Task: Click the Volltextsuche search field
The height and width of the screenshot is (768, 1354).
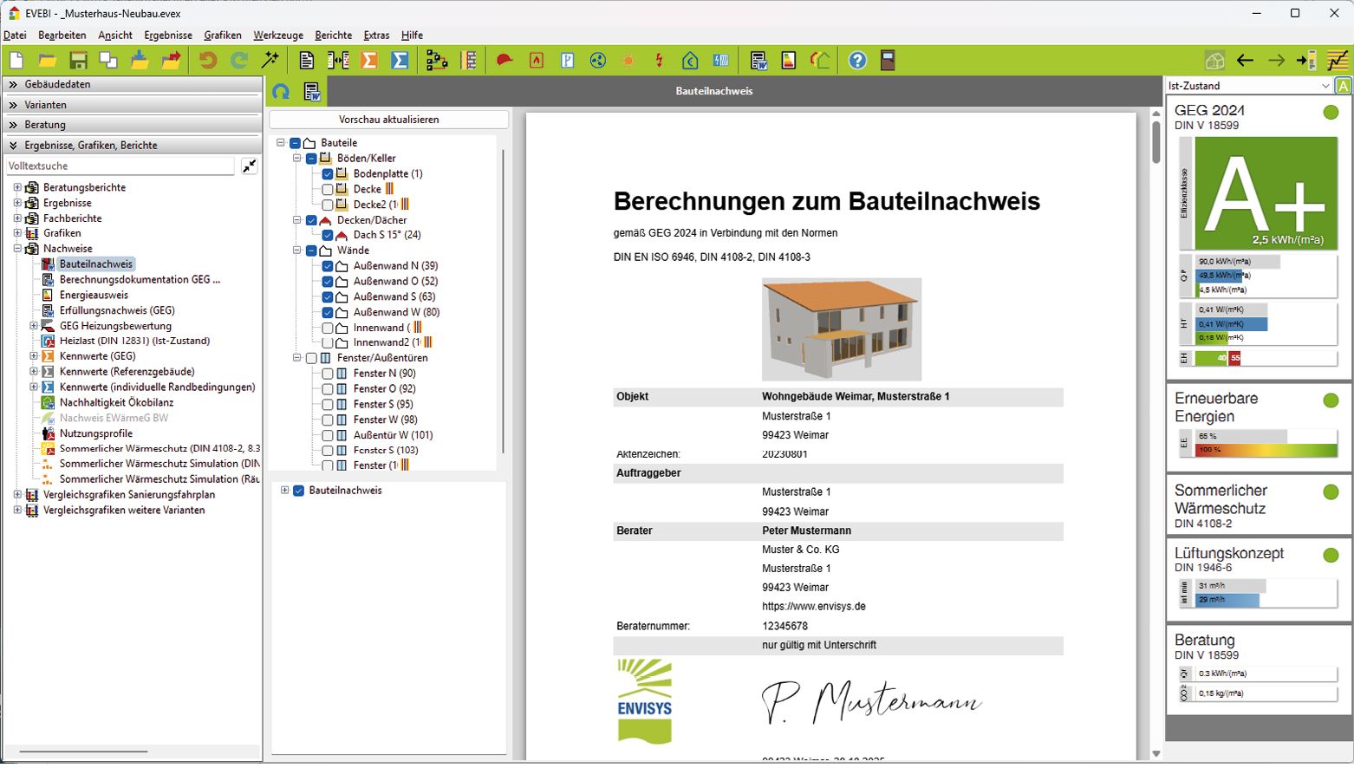Action: (x=120, y=166)
